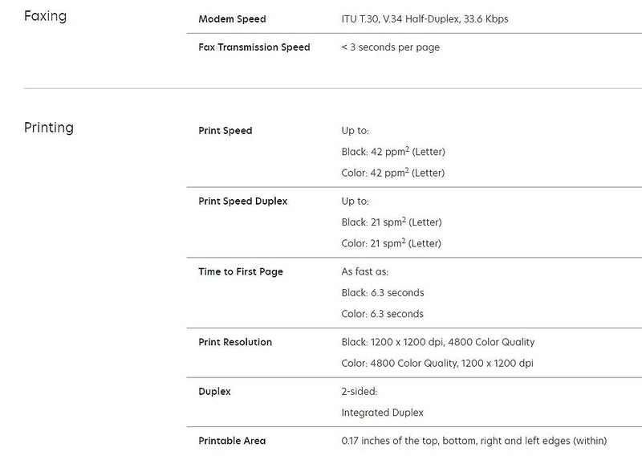This screenshot has width=642, height=460.
Task: Select the Color 6.3 seconds value
Action: point(383,314)
